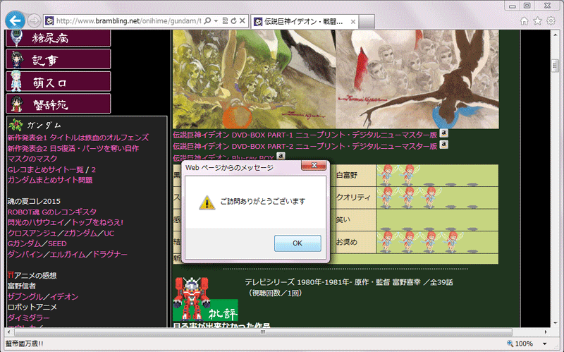The width and height of the screenshot is (564, 352).
Task: Toggle the compatibility view icon
Action: pyautogui.click(x=225, y=21)
